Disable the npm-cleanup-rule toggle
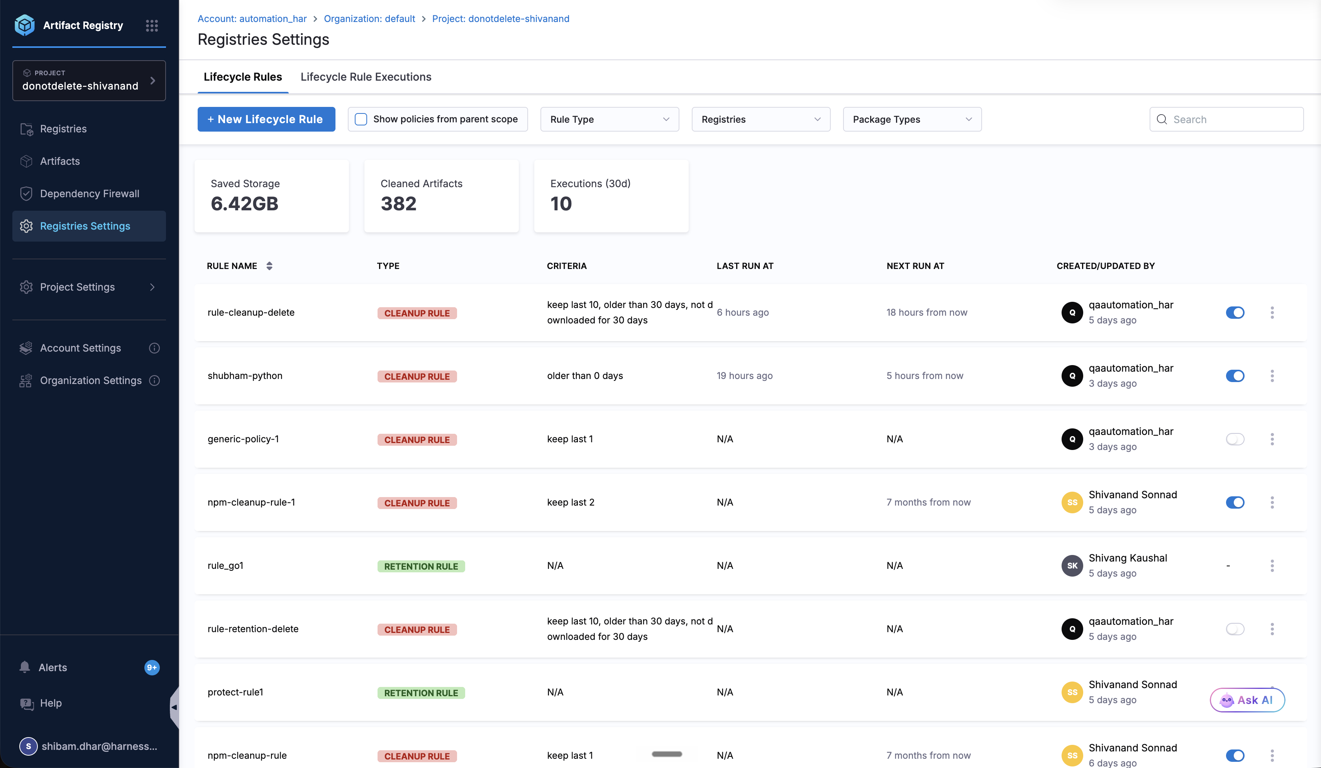This screenshot has width=1321, height=768. coord(1235,755)
